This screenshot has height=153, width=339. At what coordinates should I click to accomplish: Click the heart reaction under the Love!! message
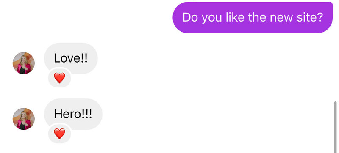59,78
